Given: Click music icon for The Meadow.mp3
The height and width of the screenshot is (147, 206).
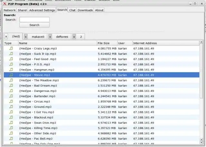Looking at the screenshot, I should pos(11,80).
